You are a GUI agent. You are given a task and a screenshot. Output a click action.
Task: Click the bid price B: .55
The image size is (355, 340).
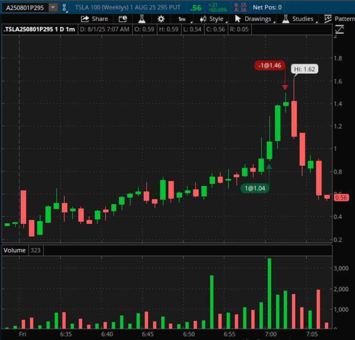(x=240, y=5)
